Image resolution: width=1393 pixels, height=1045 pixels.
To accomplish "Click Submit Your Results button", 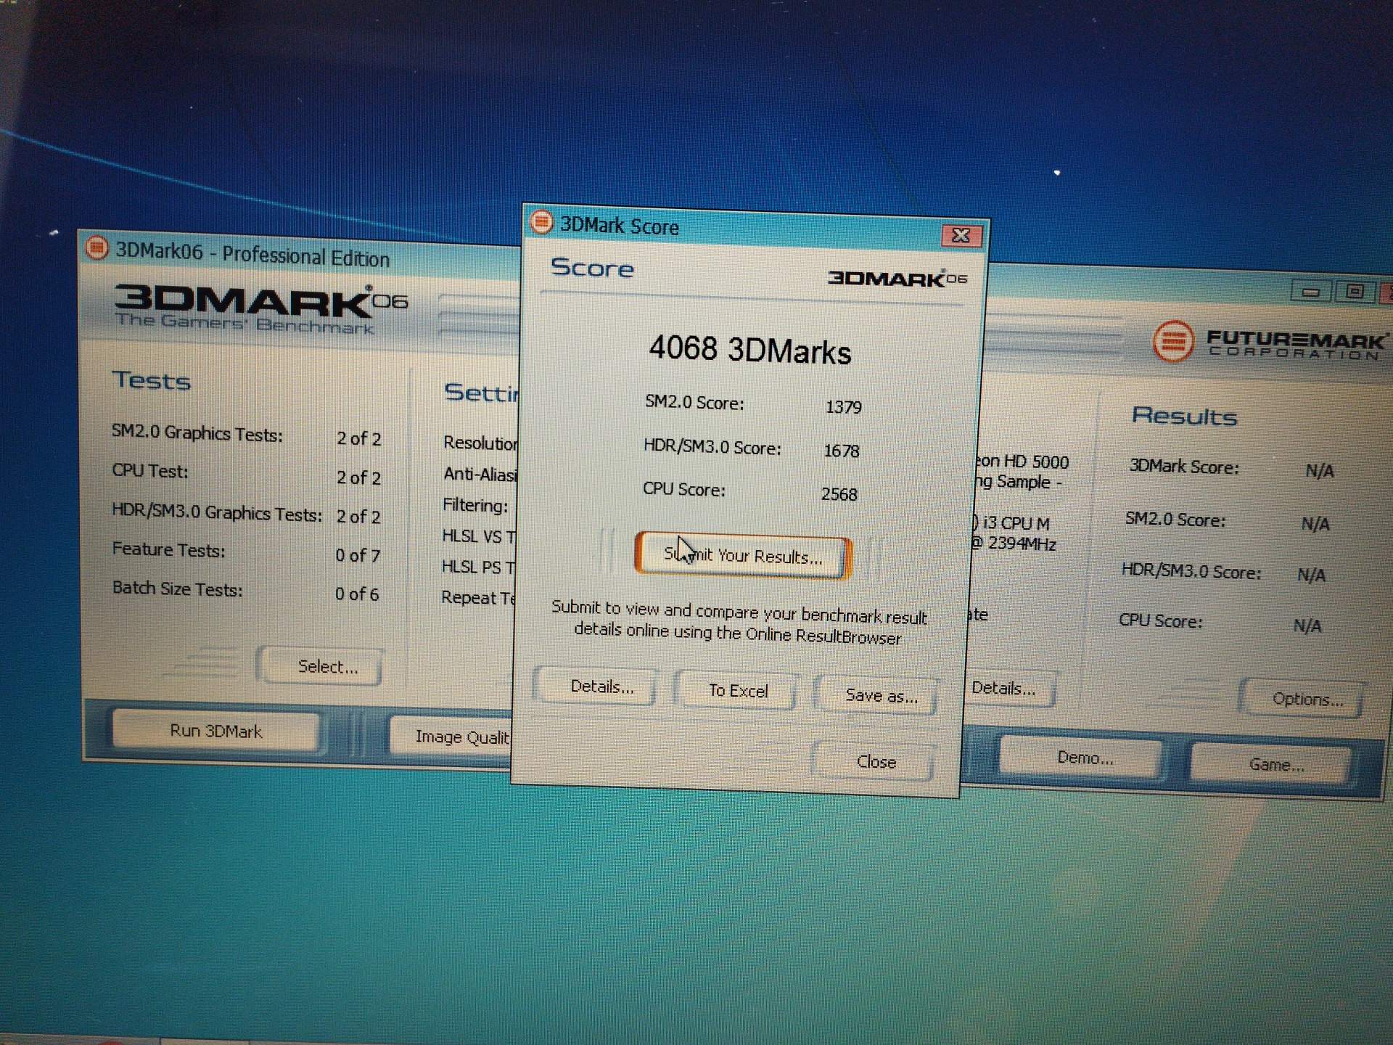I will pyautogui.click(x=742, y=556).
